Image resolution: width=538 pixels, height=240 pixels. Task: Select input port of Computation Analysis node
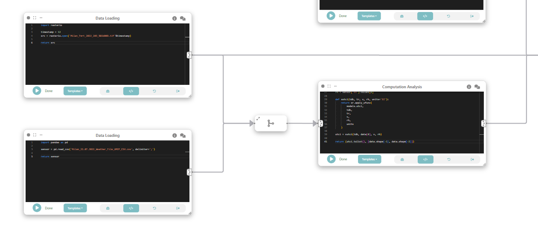pos(321,123)
